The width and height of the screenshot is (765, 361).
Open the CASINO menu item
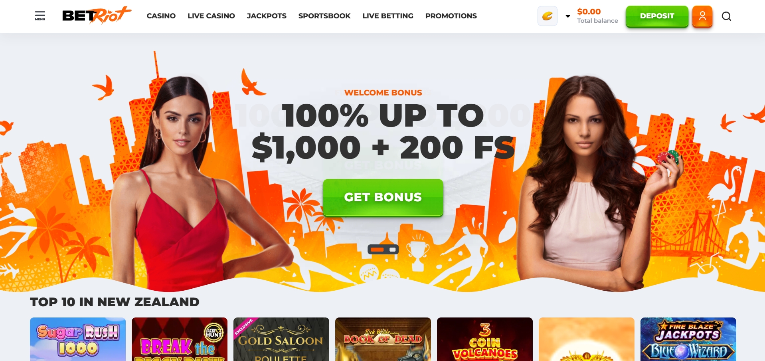click(x=161, y=16)
